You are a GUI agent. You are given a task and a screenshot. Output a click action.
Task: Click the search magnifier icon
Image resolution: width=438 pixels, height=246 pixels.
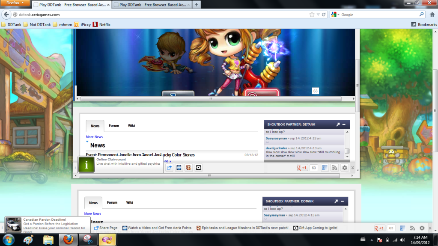(422, 15)
